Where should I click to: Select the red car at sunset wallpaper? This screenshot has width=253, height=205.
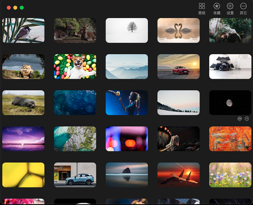tap(179, 66)
